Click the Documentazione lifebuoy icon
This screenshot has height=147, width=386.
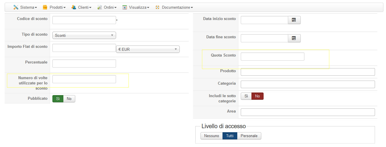coord(157,7)
